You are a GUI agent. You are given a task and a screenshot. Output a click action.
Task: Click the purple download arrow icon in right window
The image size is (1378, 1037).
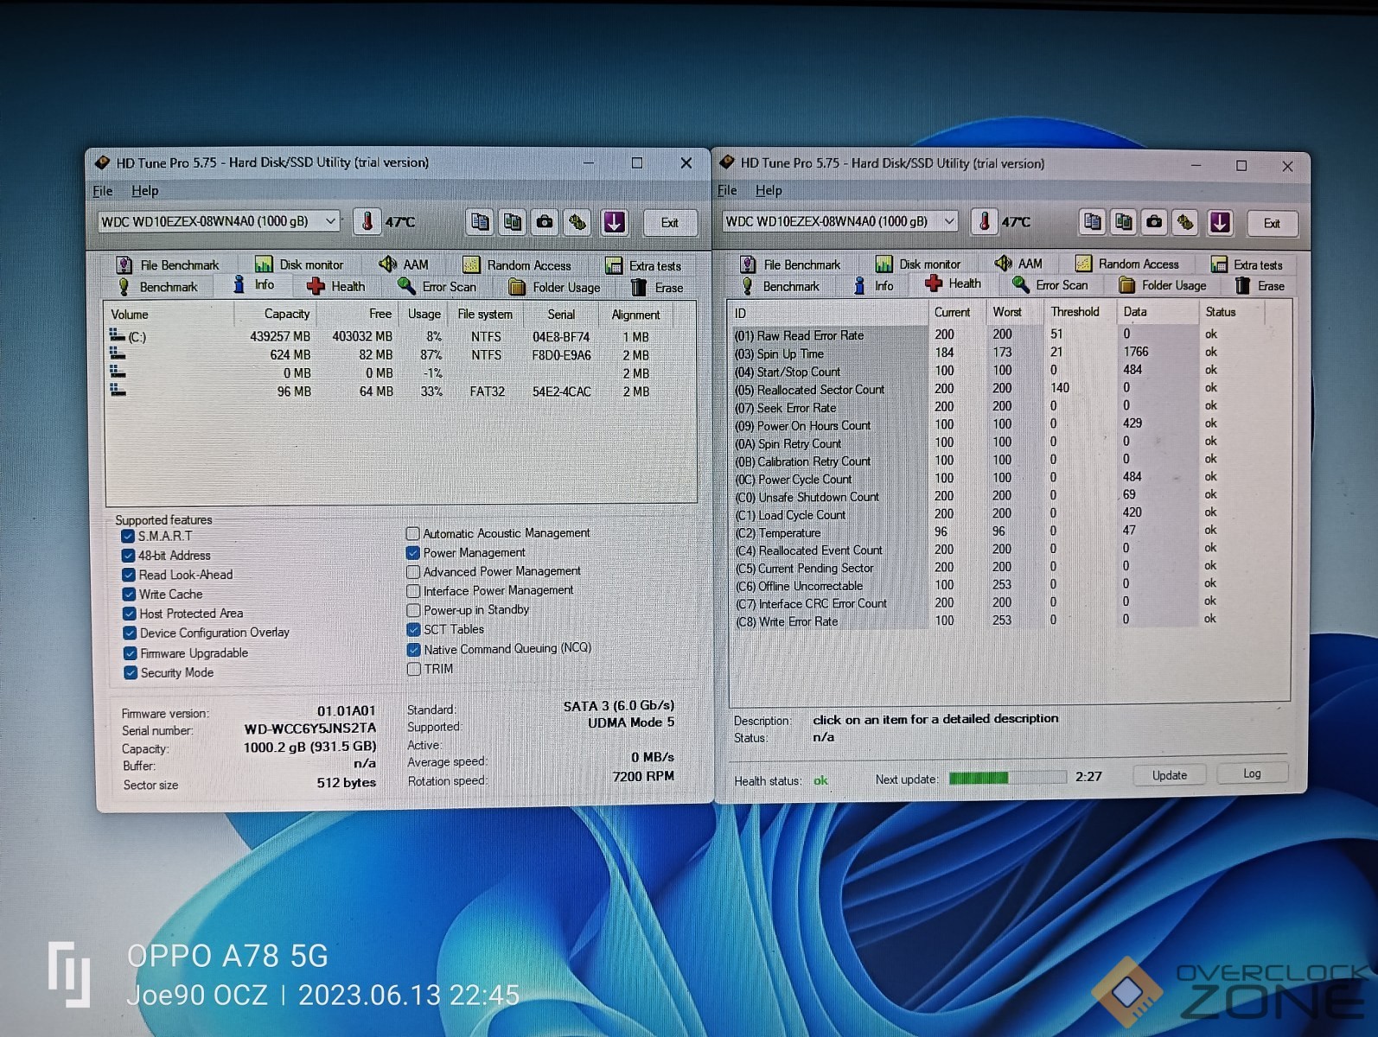pyautogui.click(x=1220, y=222)
